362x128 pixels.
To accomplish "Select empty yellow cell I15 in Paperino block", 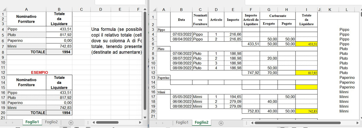I will tap(307, 87).
